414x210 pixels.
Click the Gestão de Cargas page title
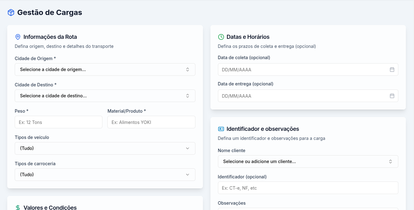49,13
